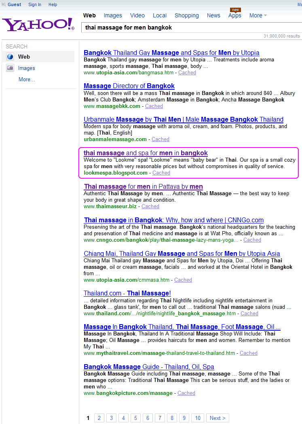This screenshot has height=424, width=302.
Task: Switch to the Images search tab
Action: (x=113, y=15)
